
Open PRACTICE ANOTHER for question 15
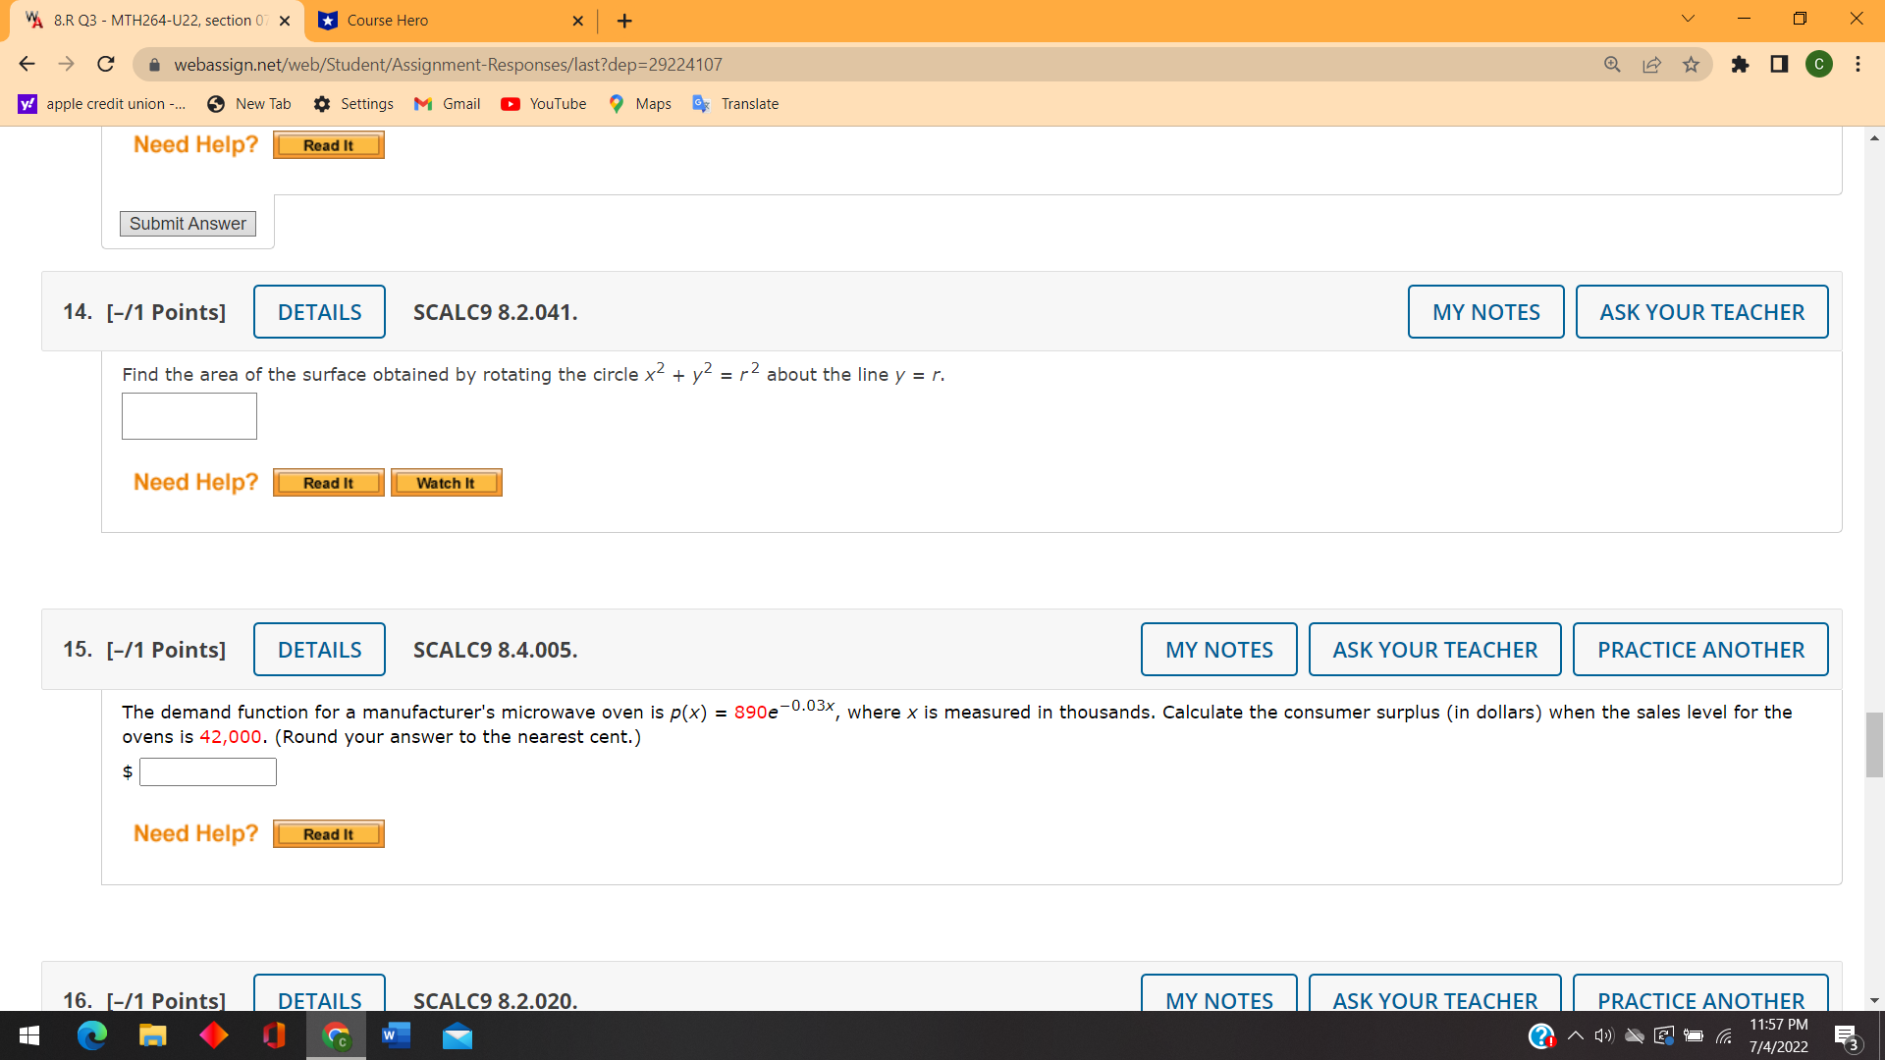[1699, 650]
